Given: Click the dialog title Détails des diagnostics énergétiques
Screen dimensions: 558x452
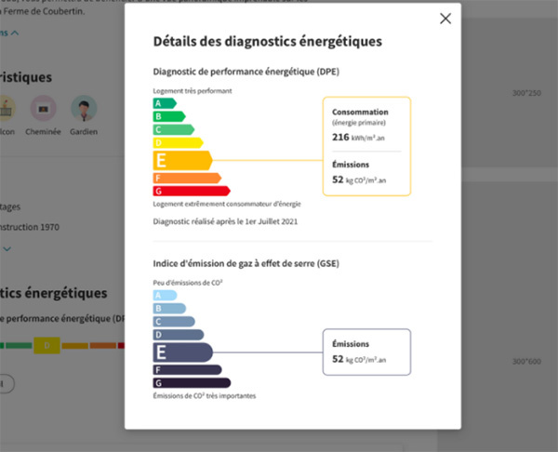Looking at the screenshot, I should point(267,42).
